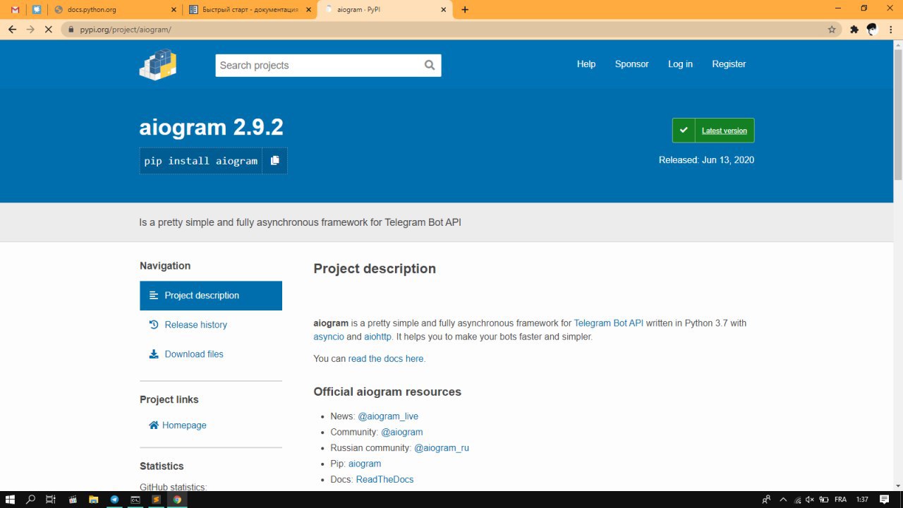Viewport: 903px width, 508px height.
Task: Open the taskbar media app icon
Action: [72, 500]
